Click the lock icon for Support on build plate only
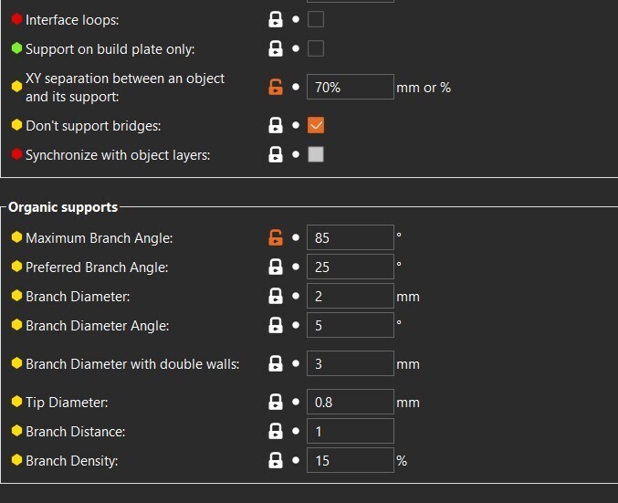 point(275,48)
